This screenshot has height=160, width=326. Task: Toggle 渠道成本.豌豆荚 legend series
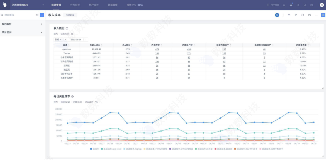[224, 149]
